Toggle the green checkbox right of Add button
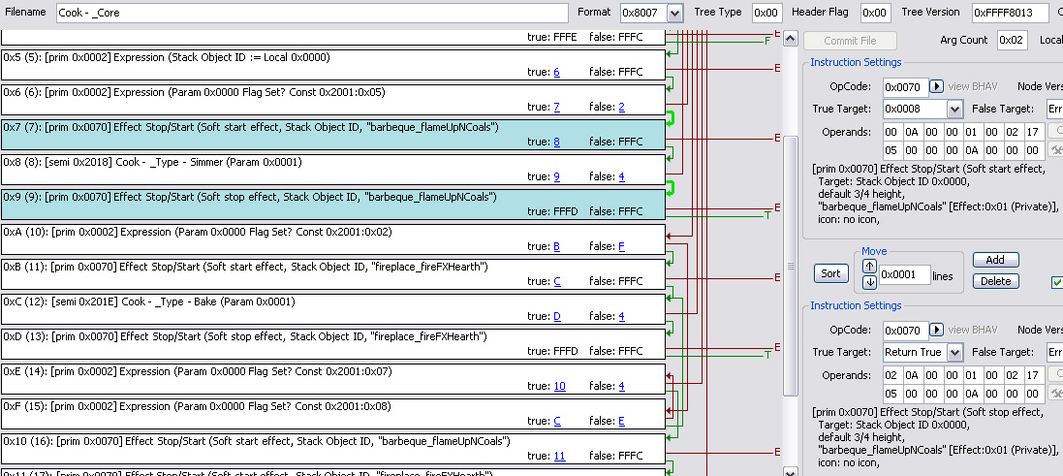Image resolution: width=1063 pixels, height=476 pixels. coord(1057,282)
